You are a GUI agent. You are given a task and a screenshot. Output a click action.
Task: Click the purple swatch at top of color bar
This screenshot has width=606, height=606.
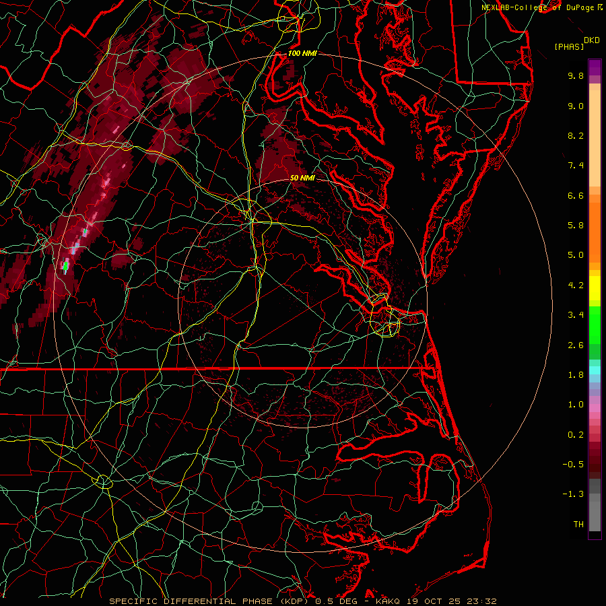(x=595, y=67)
